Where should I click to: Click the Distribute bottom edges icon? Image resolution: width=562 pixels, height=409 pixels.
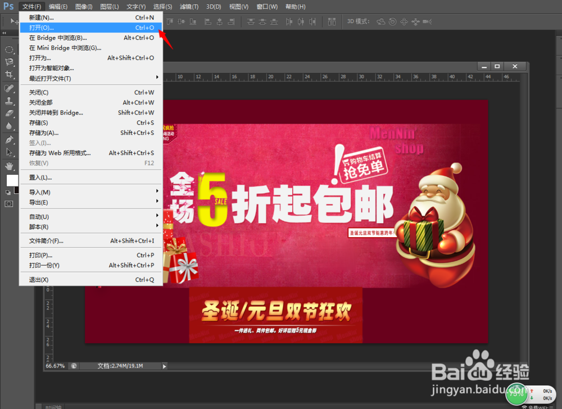pyautogui.click(x=274, y=21)
